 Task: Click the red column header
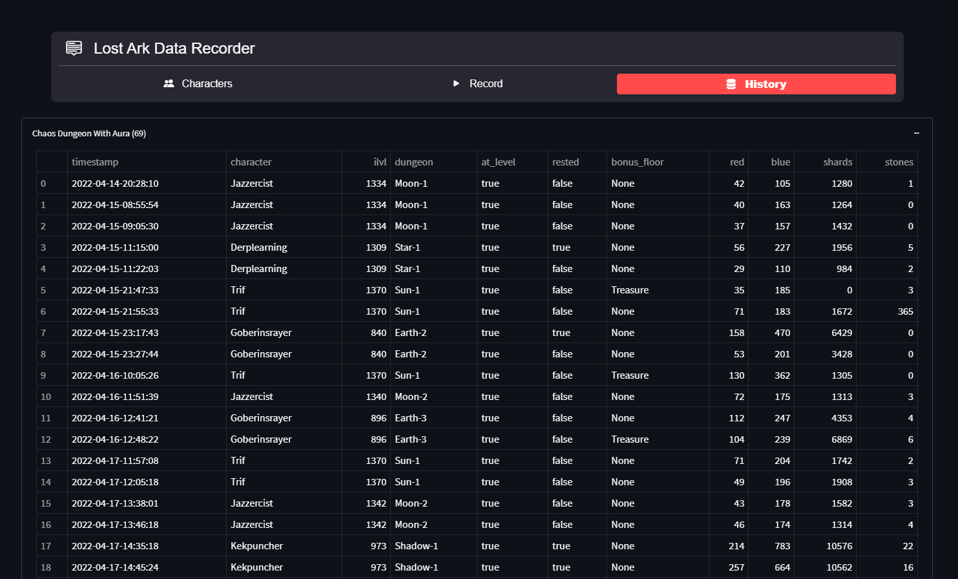[729, 162]
